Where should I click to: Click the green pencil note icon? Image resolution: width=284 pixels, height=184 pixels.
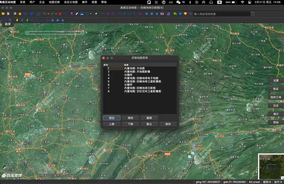pos(96,14)
